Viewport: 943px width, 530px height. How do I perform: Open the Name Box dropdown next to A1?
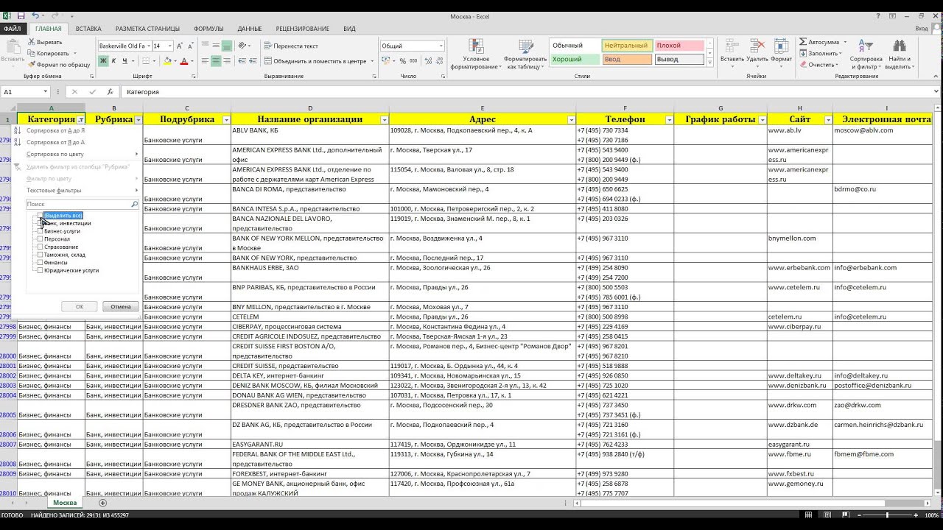coord(45,92)
